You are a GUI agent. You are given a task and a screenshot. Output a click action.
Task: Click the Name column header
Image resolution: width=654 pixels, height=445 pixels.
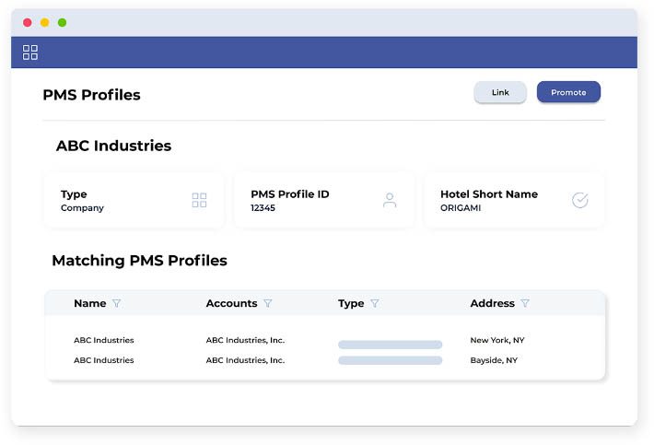coord(89,303)
